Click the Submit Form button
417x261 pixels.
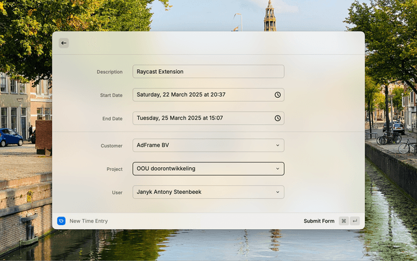[x=319, y=221]
